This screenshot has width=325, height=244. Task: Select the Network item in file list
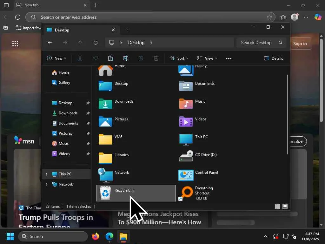click(136, 175)
